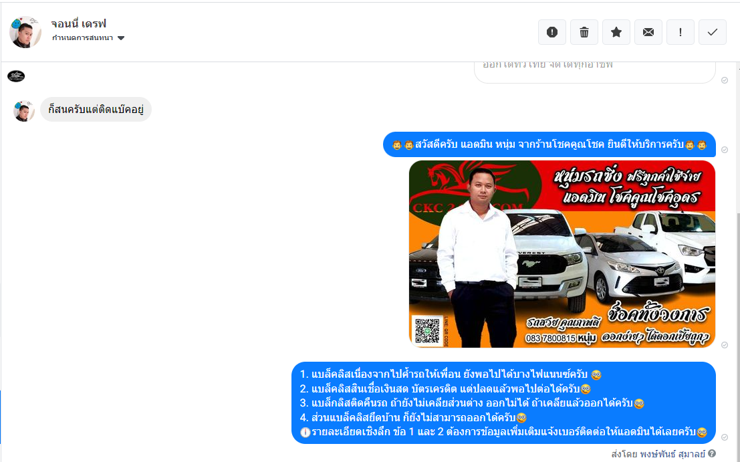
Task: Click the large profile picture in header
Action: coord(25,31)
